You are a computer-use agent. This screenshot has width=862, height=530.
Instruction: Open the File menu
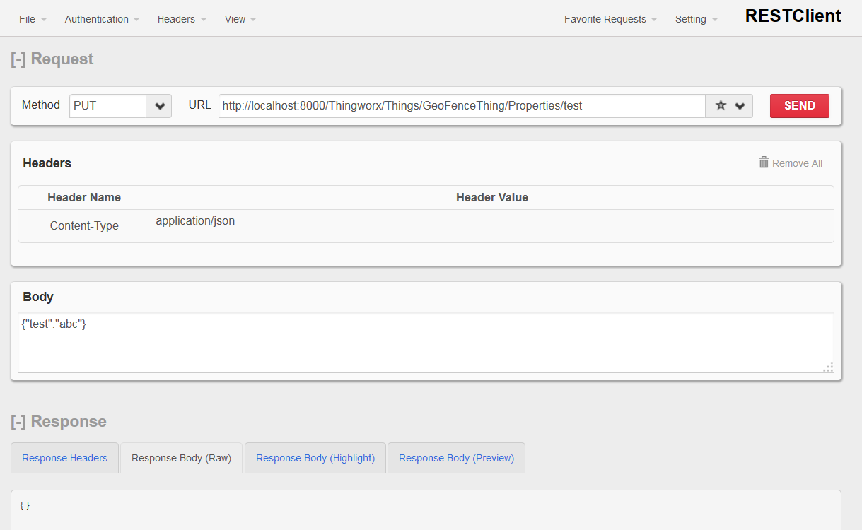click(33, 19)
